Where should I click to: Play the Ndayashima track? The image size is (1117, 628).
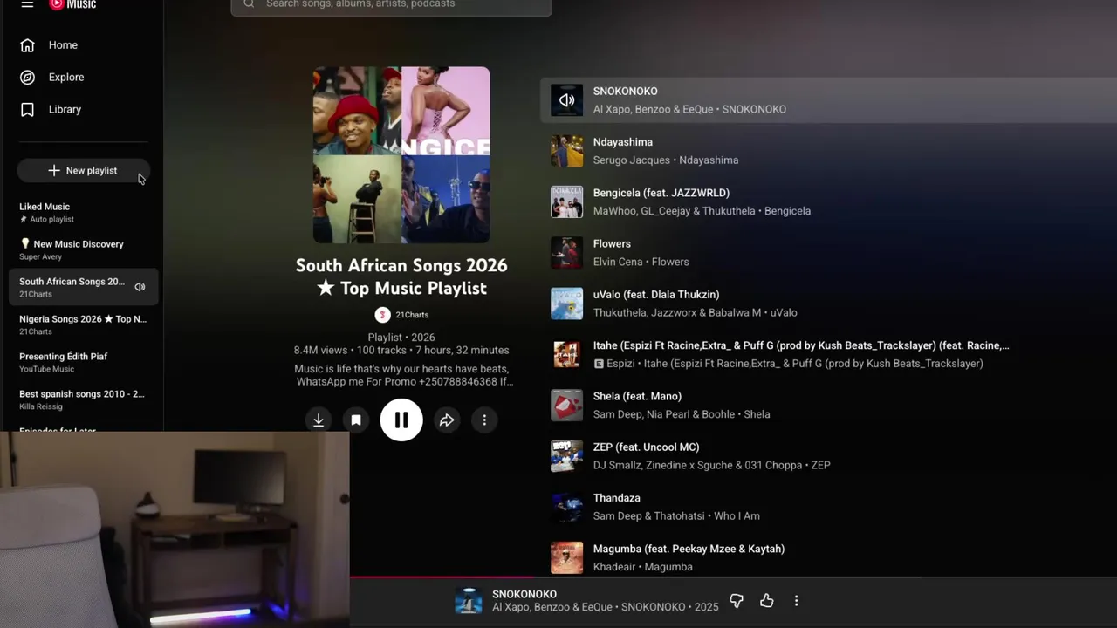(x=623, y=142)
